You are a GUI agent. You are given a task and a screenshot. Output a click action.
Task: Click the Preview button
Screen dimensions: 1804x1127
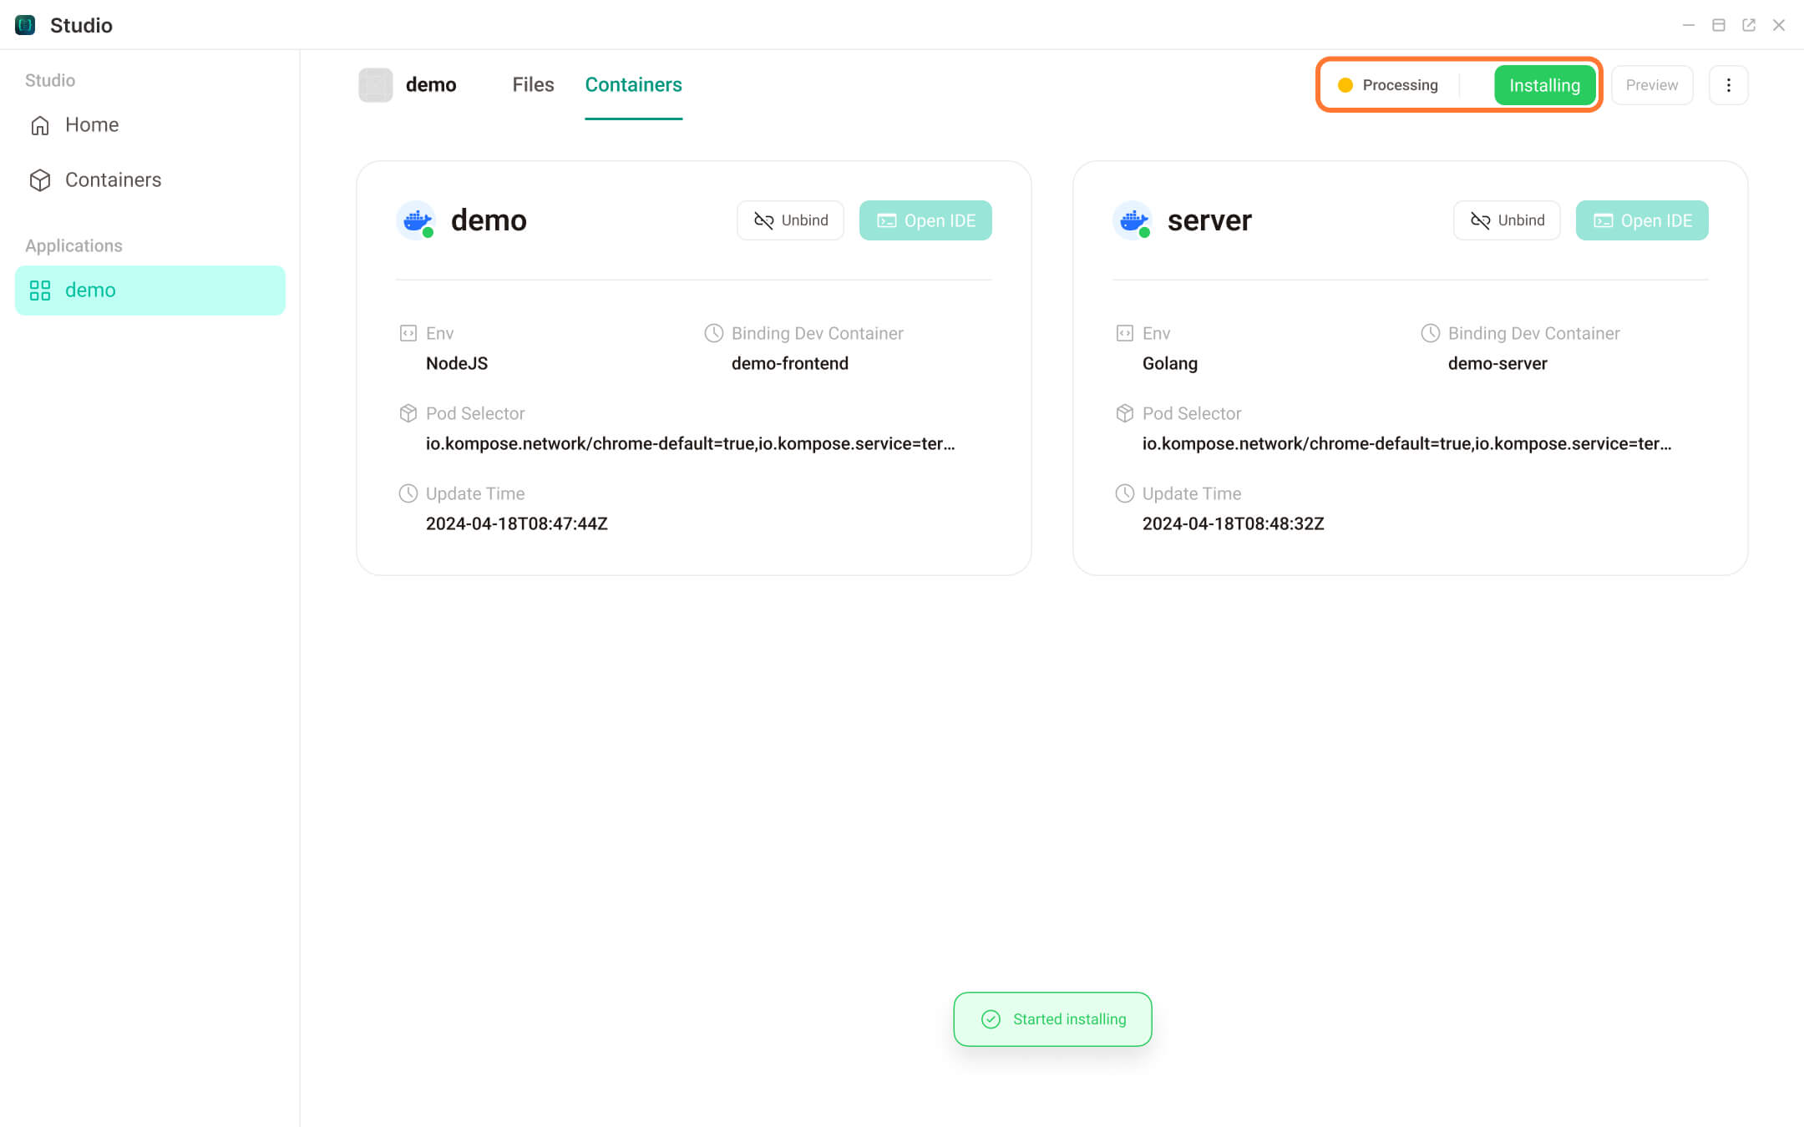[x=1651, y=85]
